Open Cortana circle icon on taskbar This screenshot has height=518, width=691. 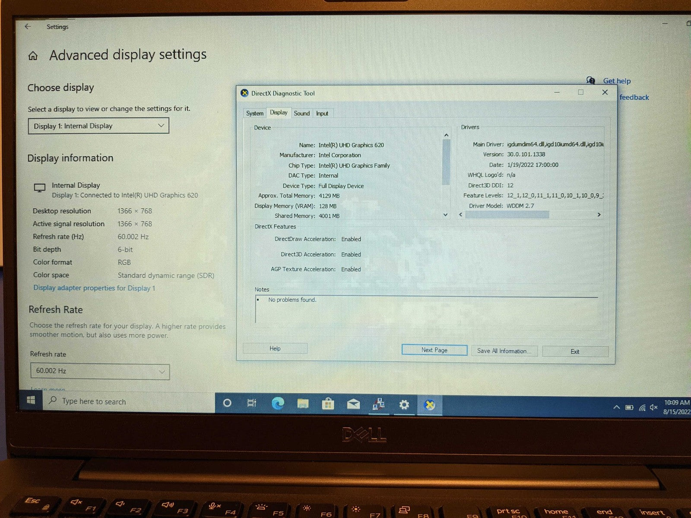(x=227, y=403)
